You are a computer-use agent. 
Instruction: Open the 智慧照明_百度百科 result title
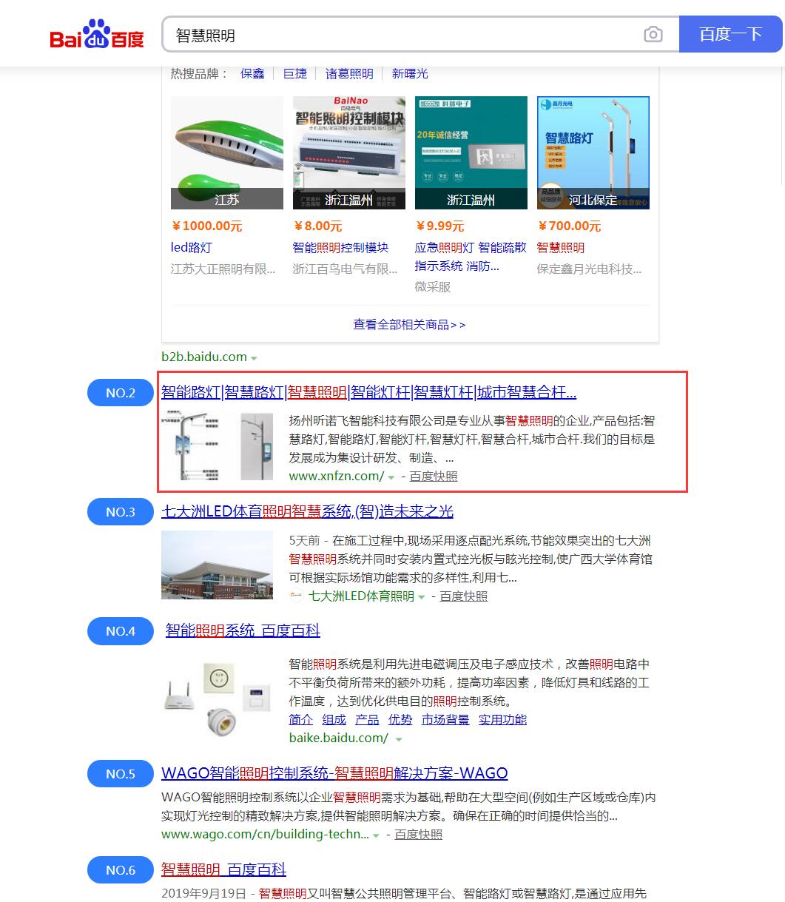point(223,869)
